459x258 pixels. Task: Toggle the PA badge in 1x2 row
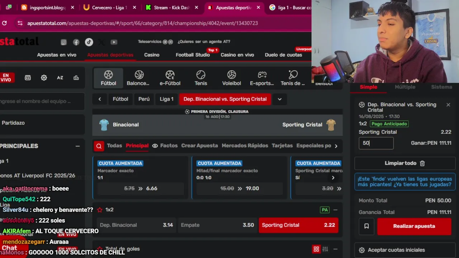(x=325, y=210)
